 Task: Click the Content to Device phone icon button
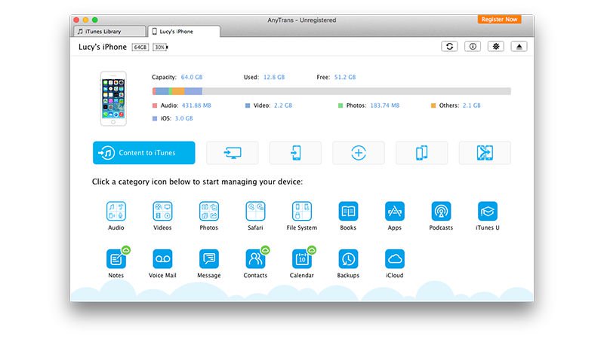[295, 153]
